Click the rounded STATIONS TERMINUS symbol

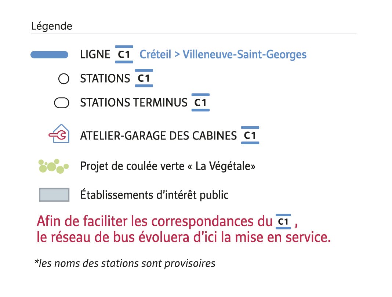[62, 102]
